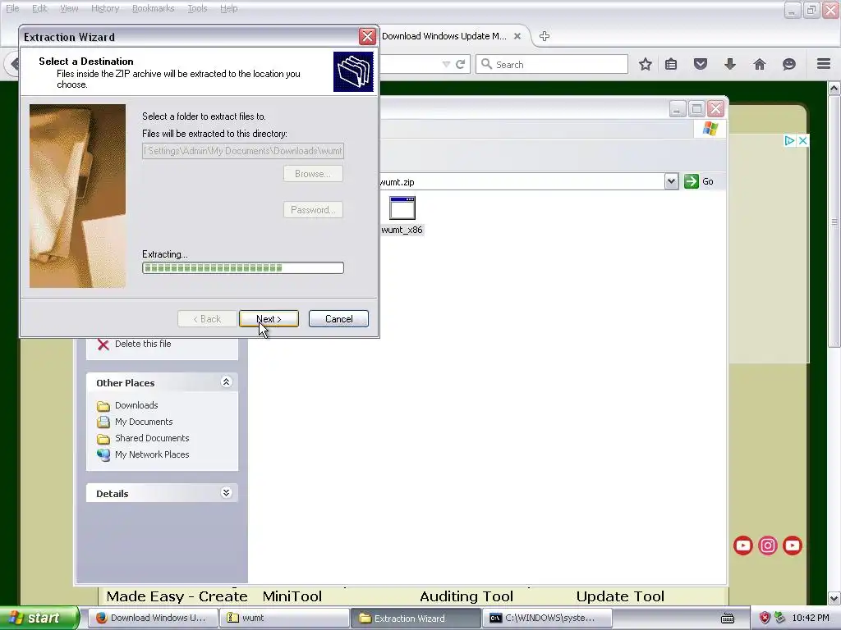Switch to wumt taskbar button
The image size is (841, 630).
click(x=284, y=618)
